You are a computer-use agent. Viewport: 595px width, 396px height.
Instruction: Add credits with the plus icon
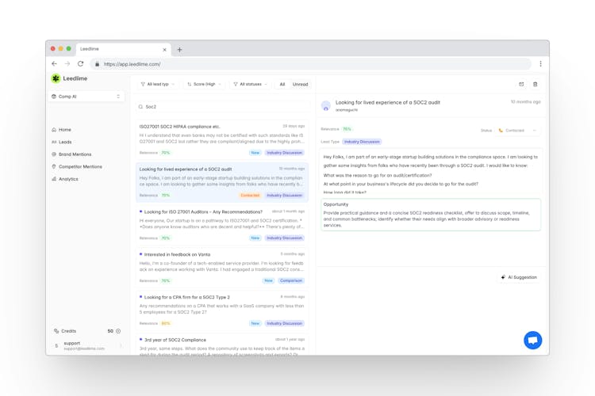point(118,331)
